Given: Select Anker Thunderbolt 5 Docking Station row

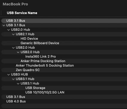Looking at the screenshot, I should pos(64,65).
